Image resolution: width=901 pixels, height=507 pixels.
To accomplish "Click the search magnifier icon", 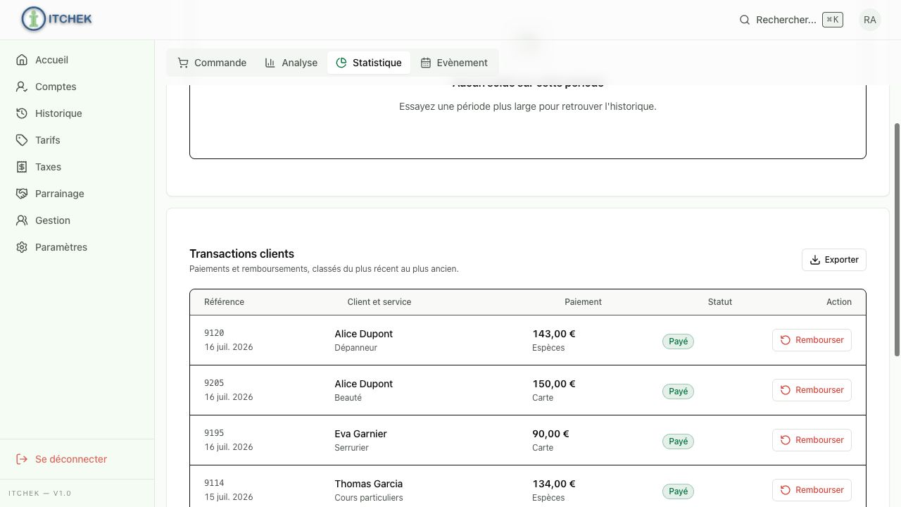I will [745, 20].
